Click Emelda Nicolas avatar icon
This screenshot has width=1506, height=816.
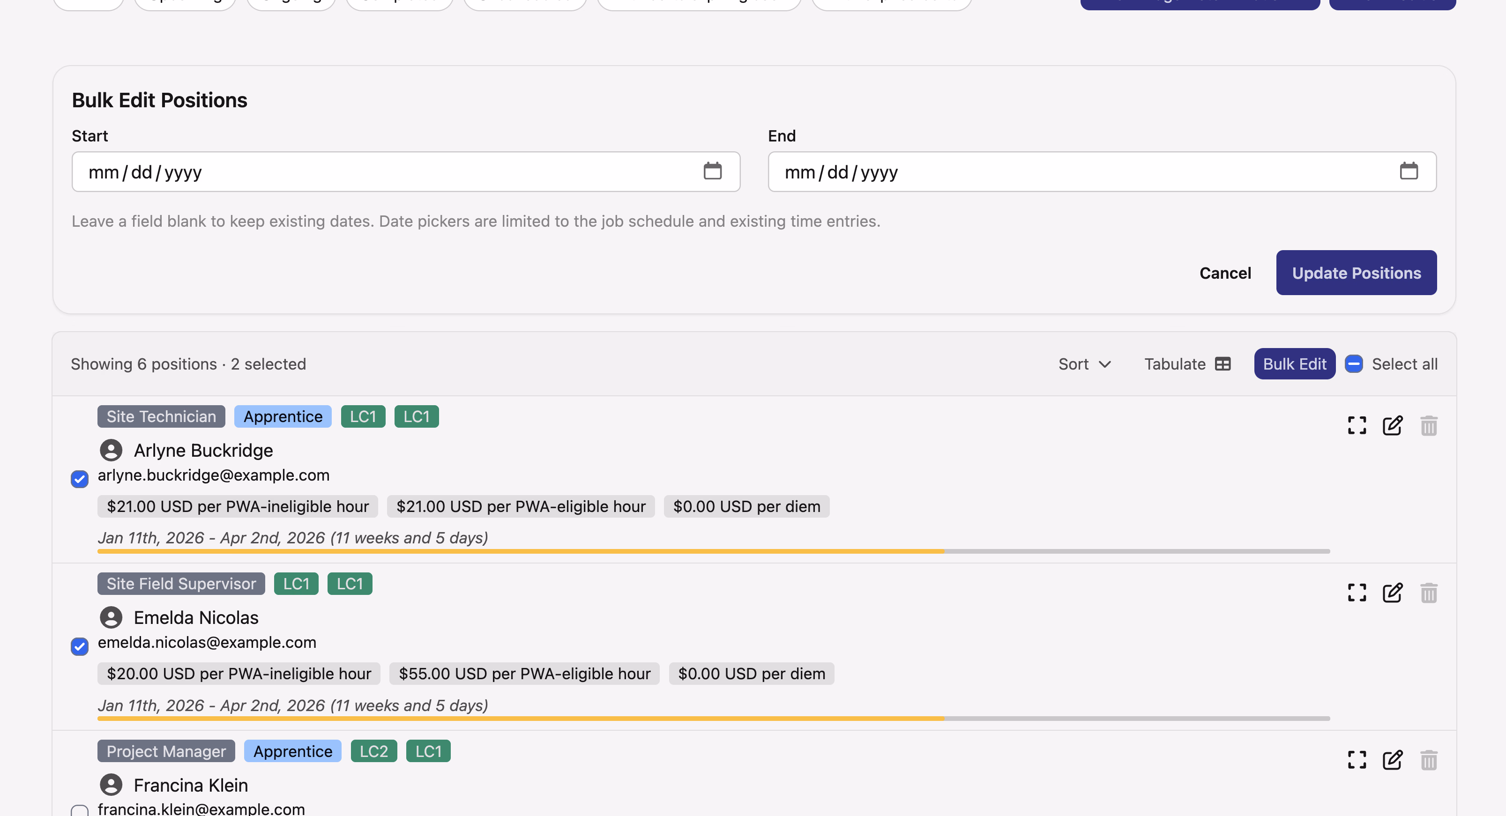[111, 618]
